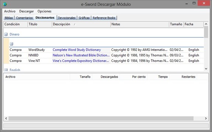Screen dimensions: 212x132
Task: Switch to the Biblias tab
Action: point(9,18)
